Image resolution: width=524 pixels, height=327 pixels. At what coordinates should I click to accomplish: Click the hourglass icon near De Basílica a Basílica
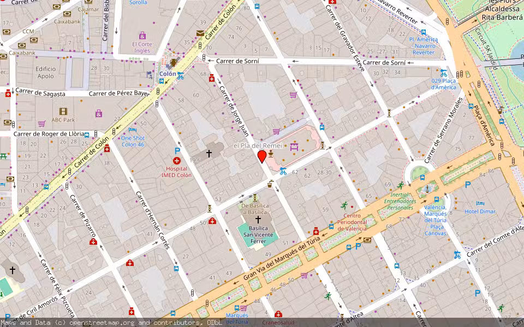pos(255,197)
